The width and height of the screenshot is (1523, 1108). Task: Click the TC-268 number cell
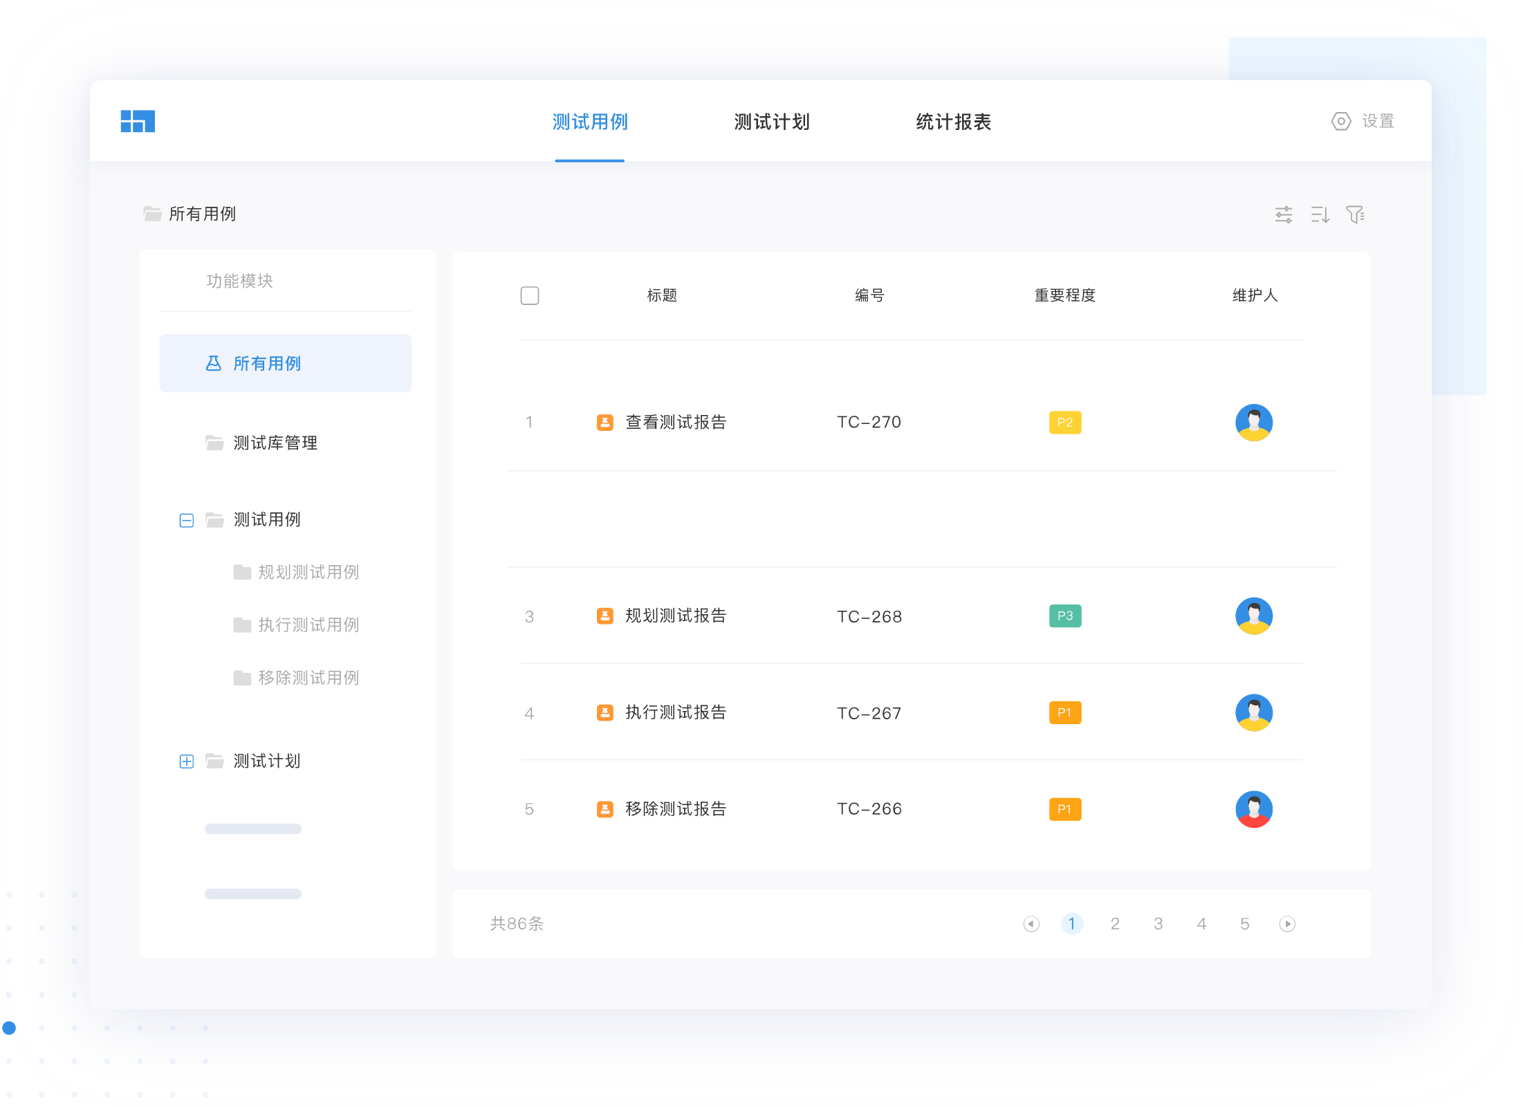click(869, 616)
